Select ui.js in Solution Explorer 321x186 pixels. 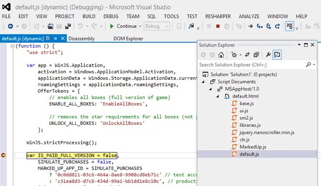(244, 111)
